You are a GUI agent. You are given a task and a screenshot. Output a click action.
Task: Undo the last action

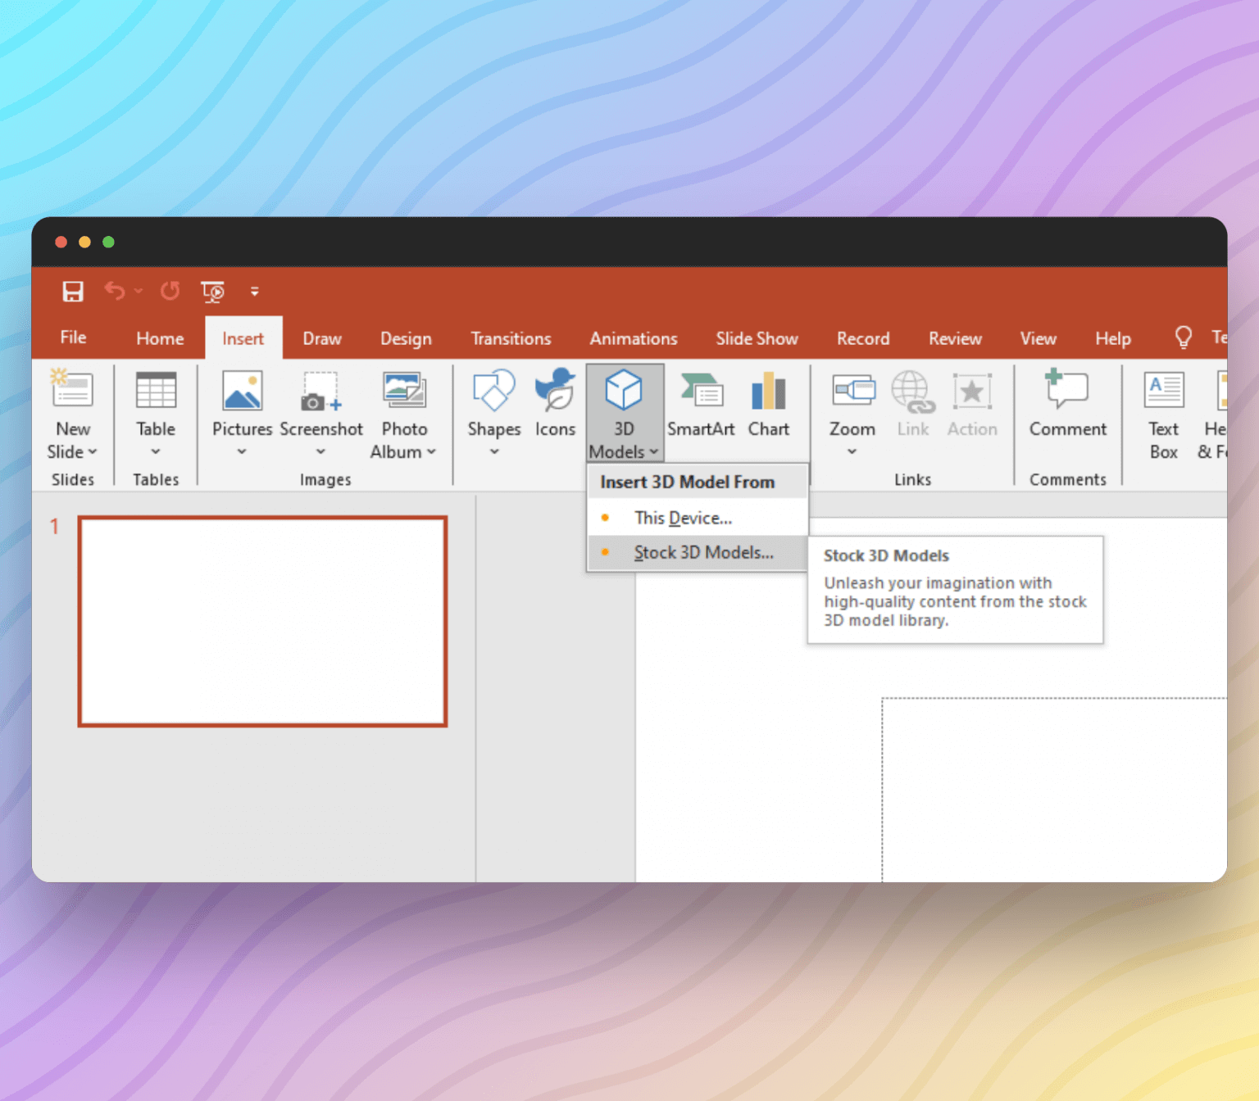coord(114,292)
